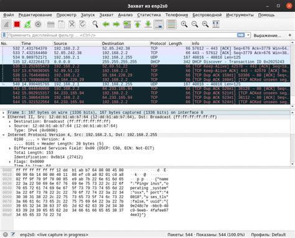Reload the capture file icon
The height and width of the screenshot is (238, 295).
[x=82, y=24]
